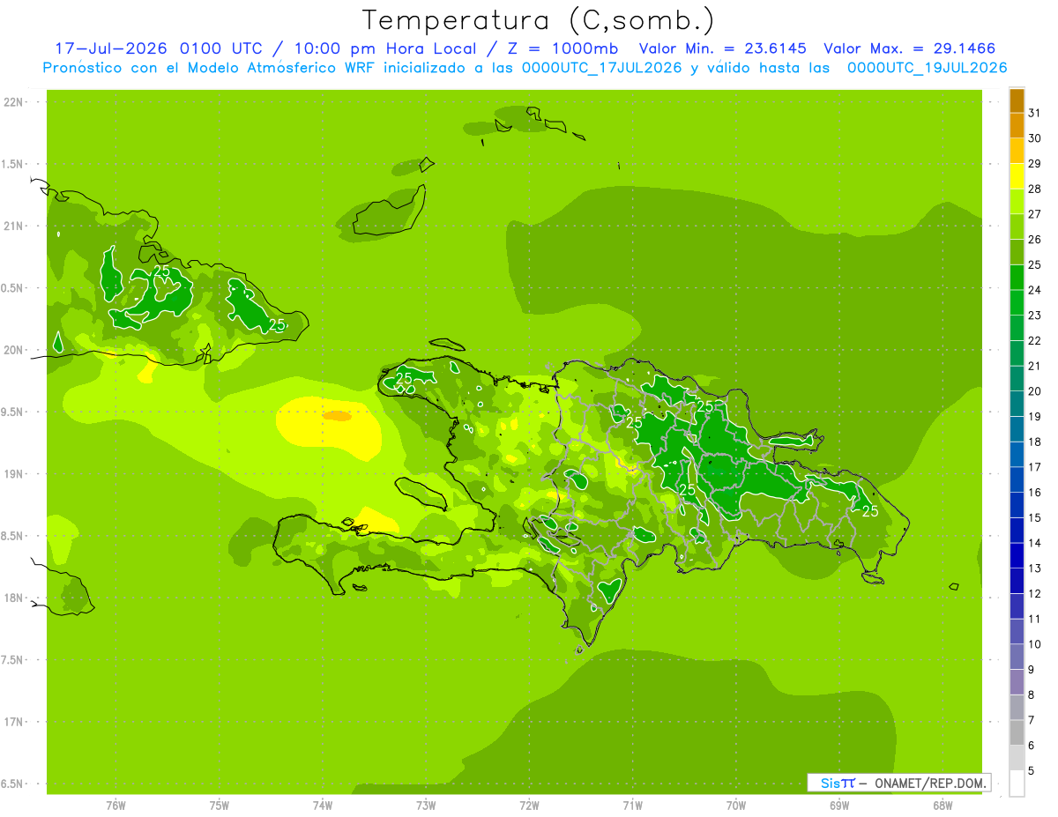Click the title "Temperatura (C,somb.)"

click(539, 19)
